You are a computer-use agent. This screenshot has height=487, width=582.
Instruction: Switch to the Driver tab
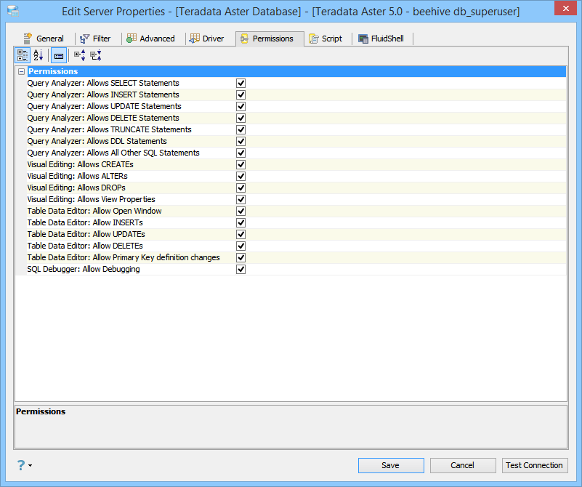[207, 39]
